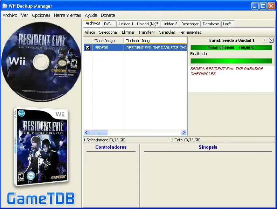Sort by the ID de Juego column header
The width and height of the screenshot is (277, 209).
108,41
